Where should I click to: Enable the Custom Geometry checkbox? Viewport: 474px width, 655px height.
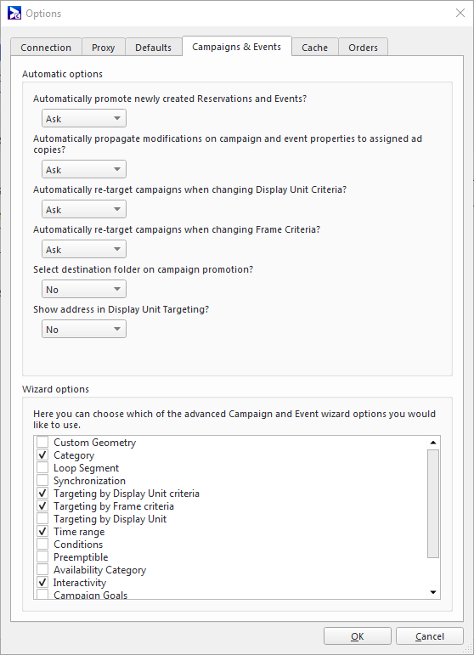(x=42, y=442)
